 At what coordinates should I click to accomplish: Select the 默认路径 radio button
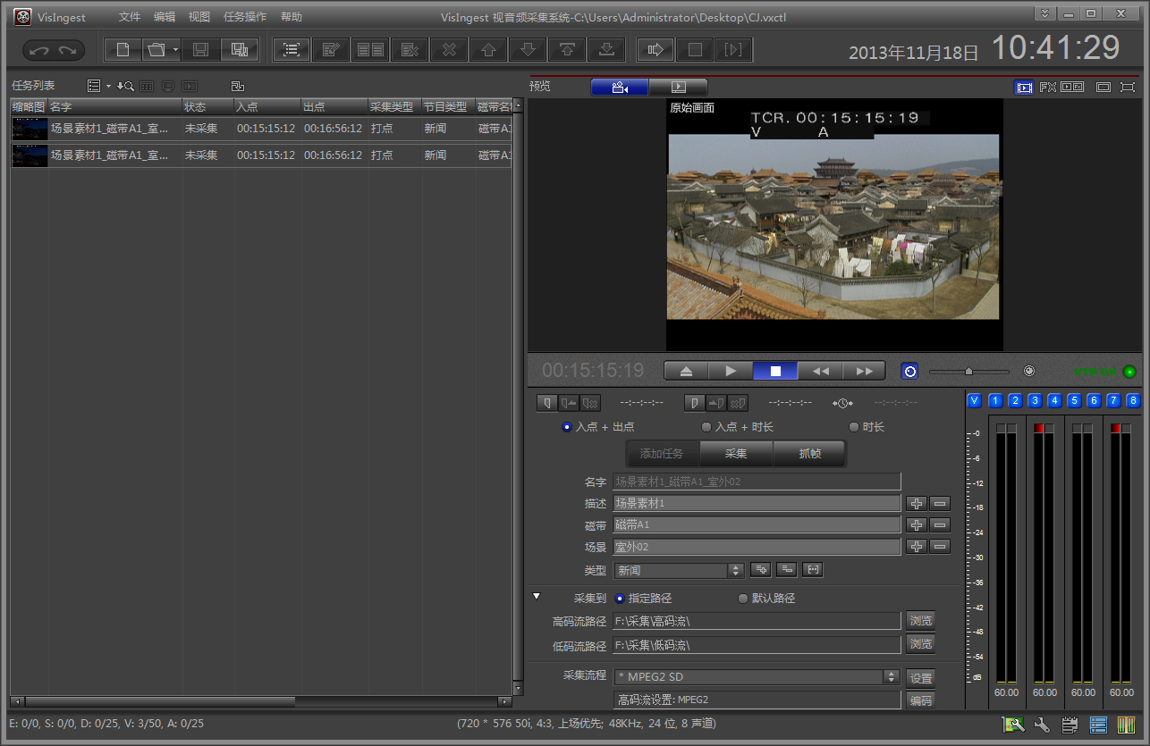(743, 599)
